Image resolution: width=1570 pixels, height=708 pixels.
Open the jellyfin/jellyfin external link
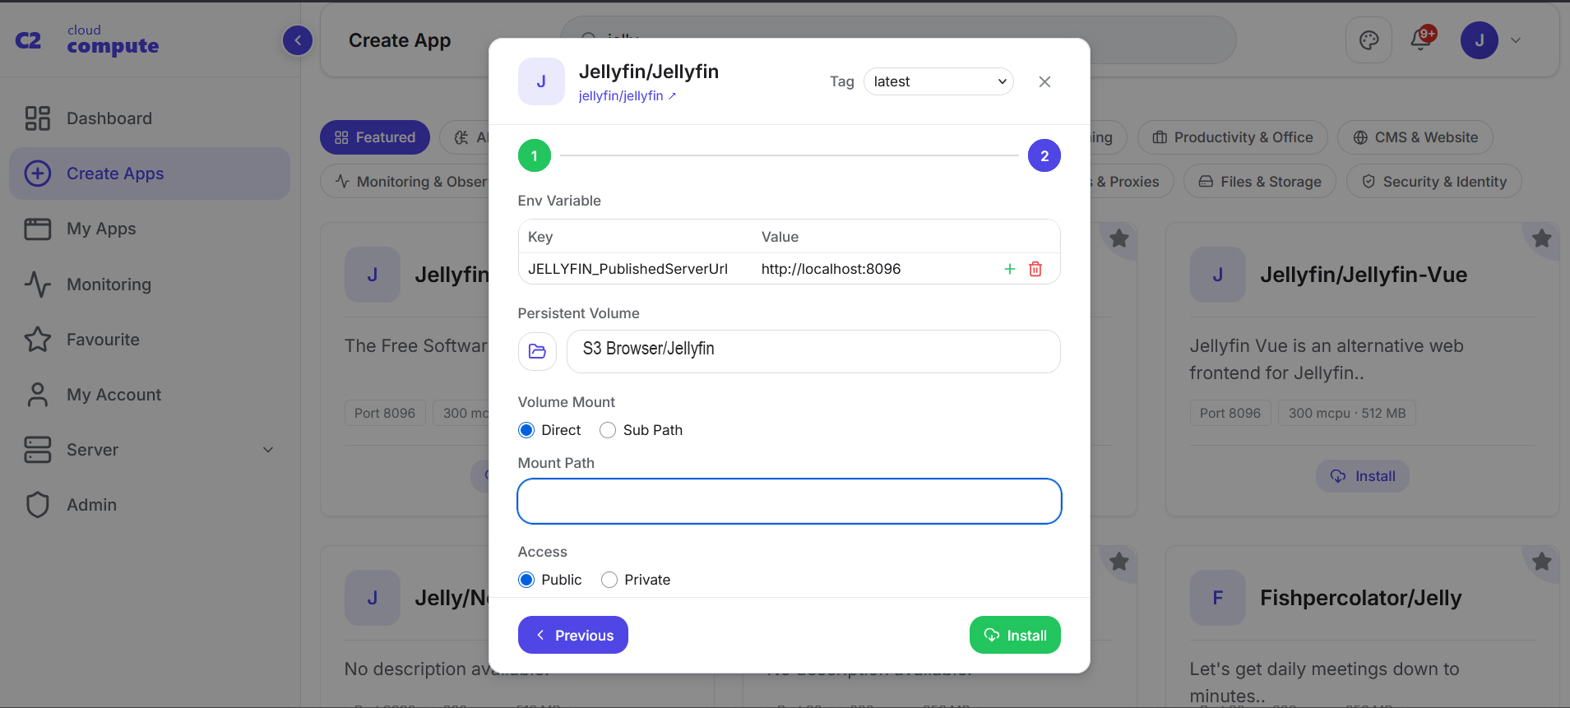tap(628, 95)
